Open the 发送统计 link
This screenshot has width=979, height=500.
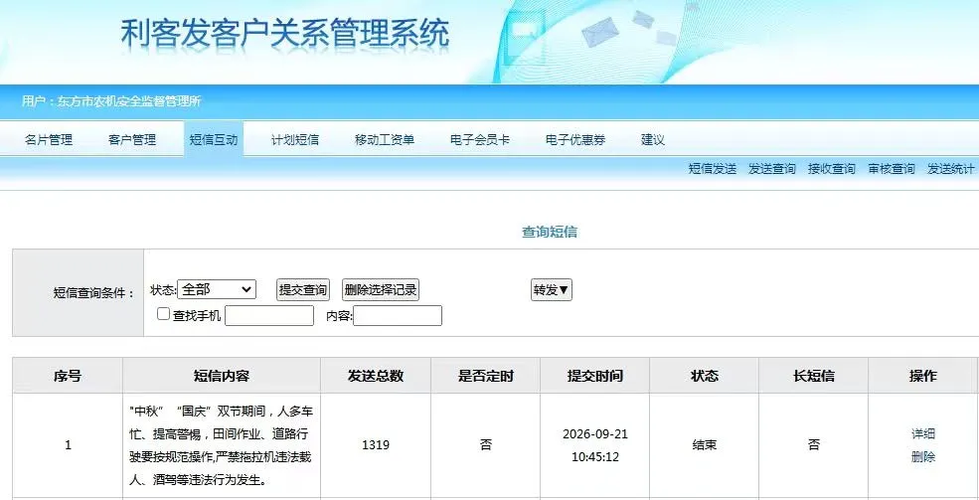click(x=950, y=169)
